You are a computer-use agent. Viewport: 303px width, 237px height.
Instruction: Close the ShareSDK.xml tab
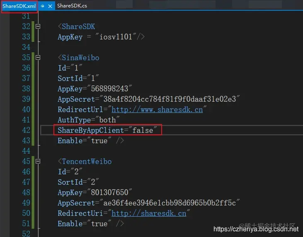coord(50,6)
